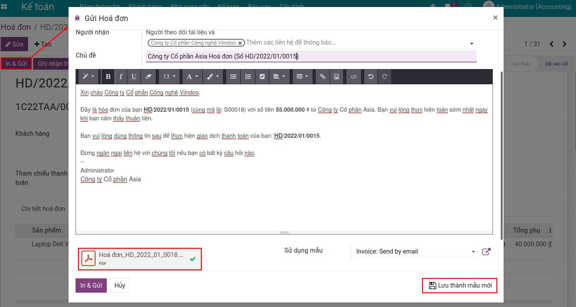This screenshot has height=307, width=576.
Task: Undo the last edit in the editor
Action: 370,76
